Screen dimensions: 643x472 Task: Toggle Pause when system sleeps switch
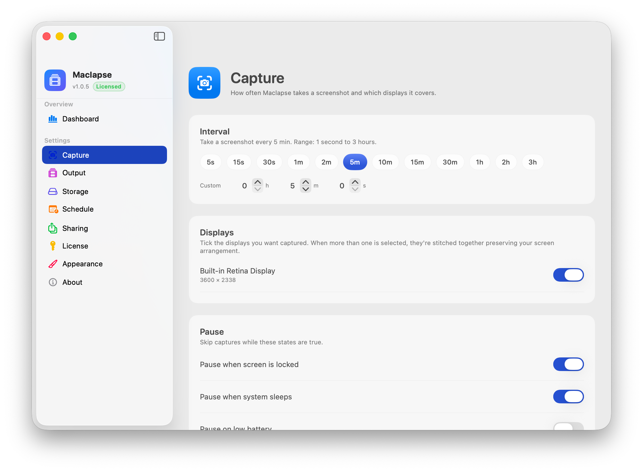click(x=569, y=397)
